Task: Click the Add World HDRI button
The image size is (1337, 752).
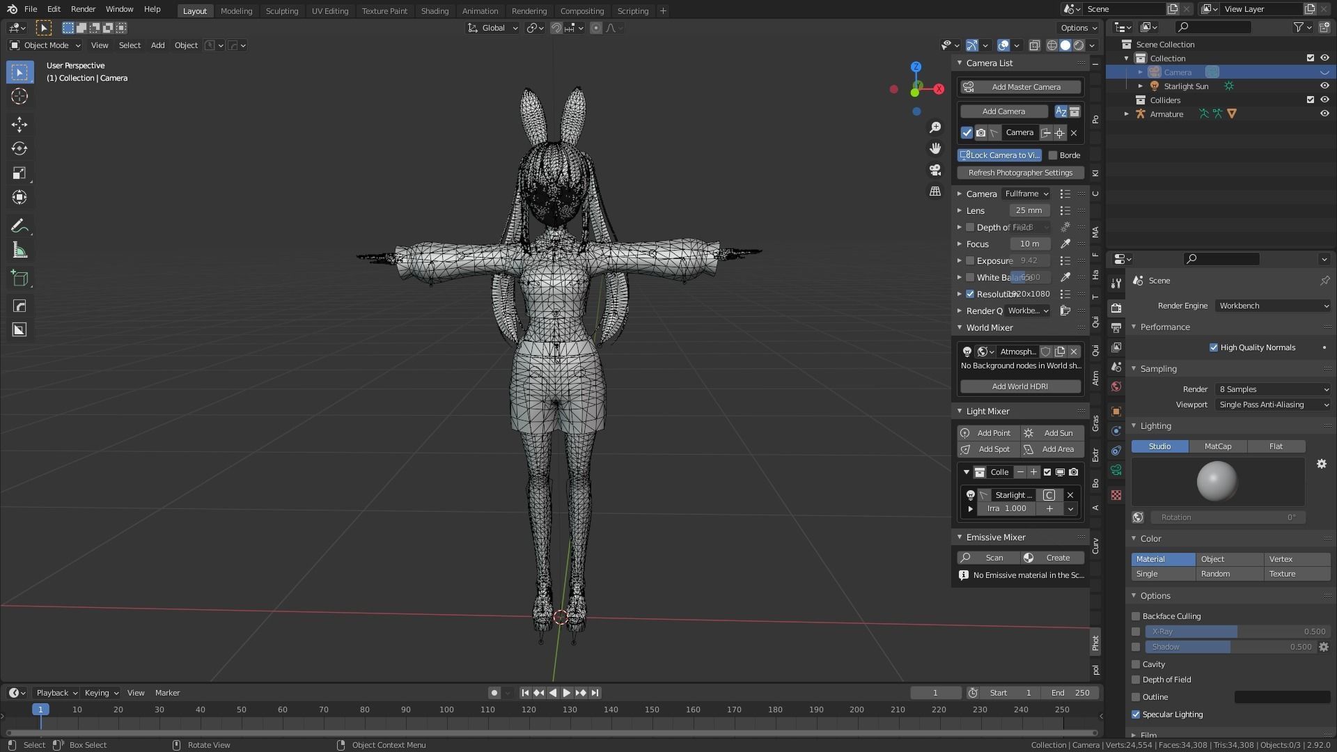Action: click(x=1019, y=386)
